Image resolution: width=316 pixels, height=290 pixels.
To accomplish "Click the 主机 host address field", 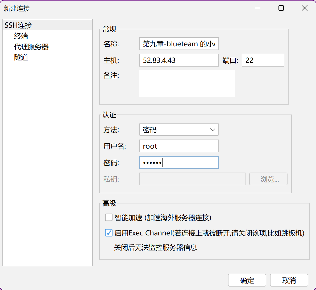I will pyautogui.click(x=179, y=60).
